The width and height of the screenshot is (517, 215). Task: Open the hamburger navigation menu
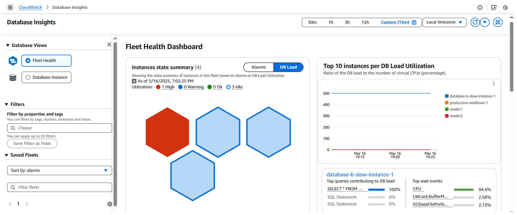(x=10, y=7)
